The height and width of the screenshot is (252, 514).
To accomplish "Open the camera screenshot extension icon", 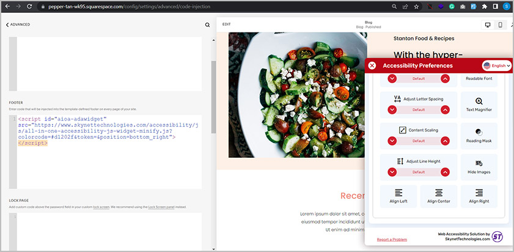I will click(463, 6).
